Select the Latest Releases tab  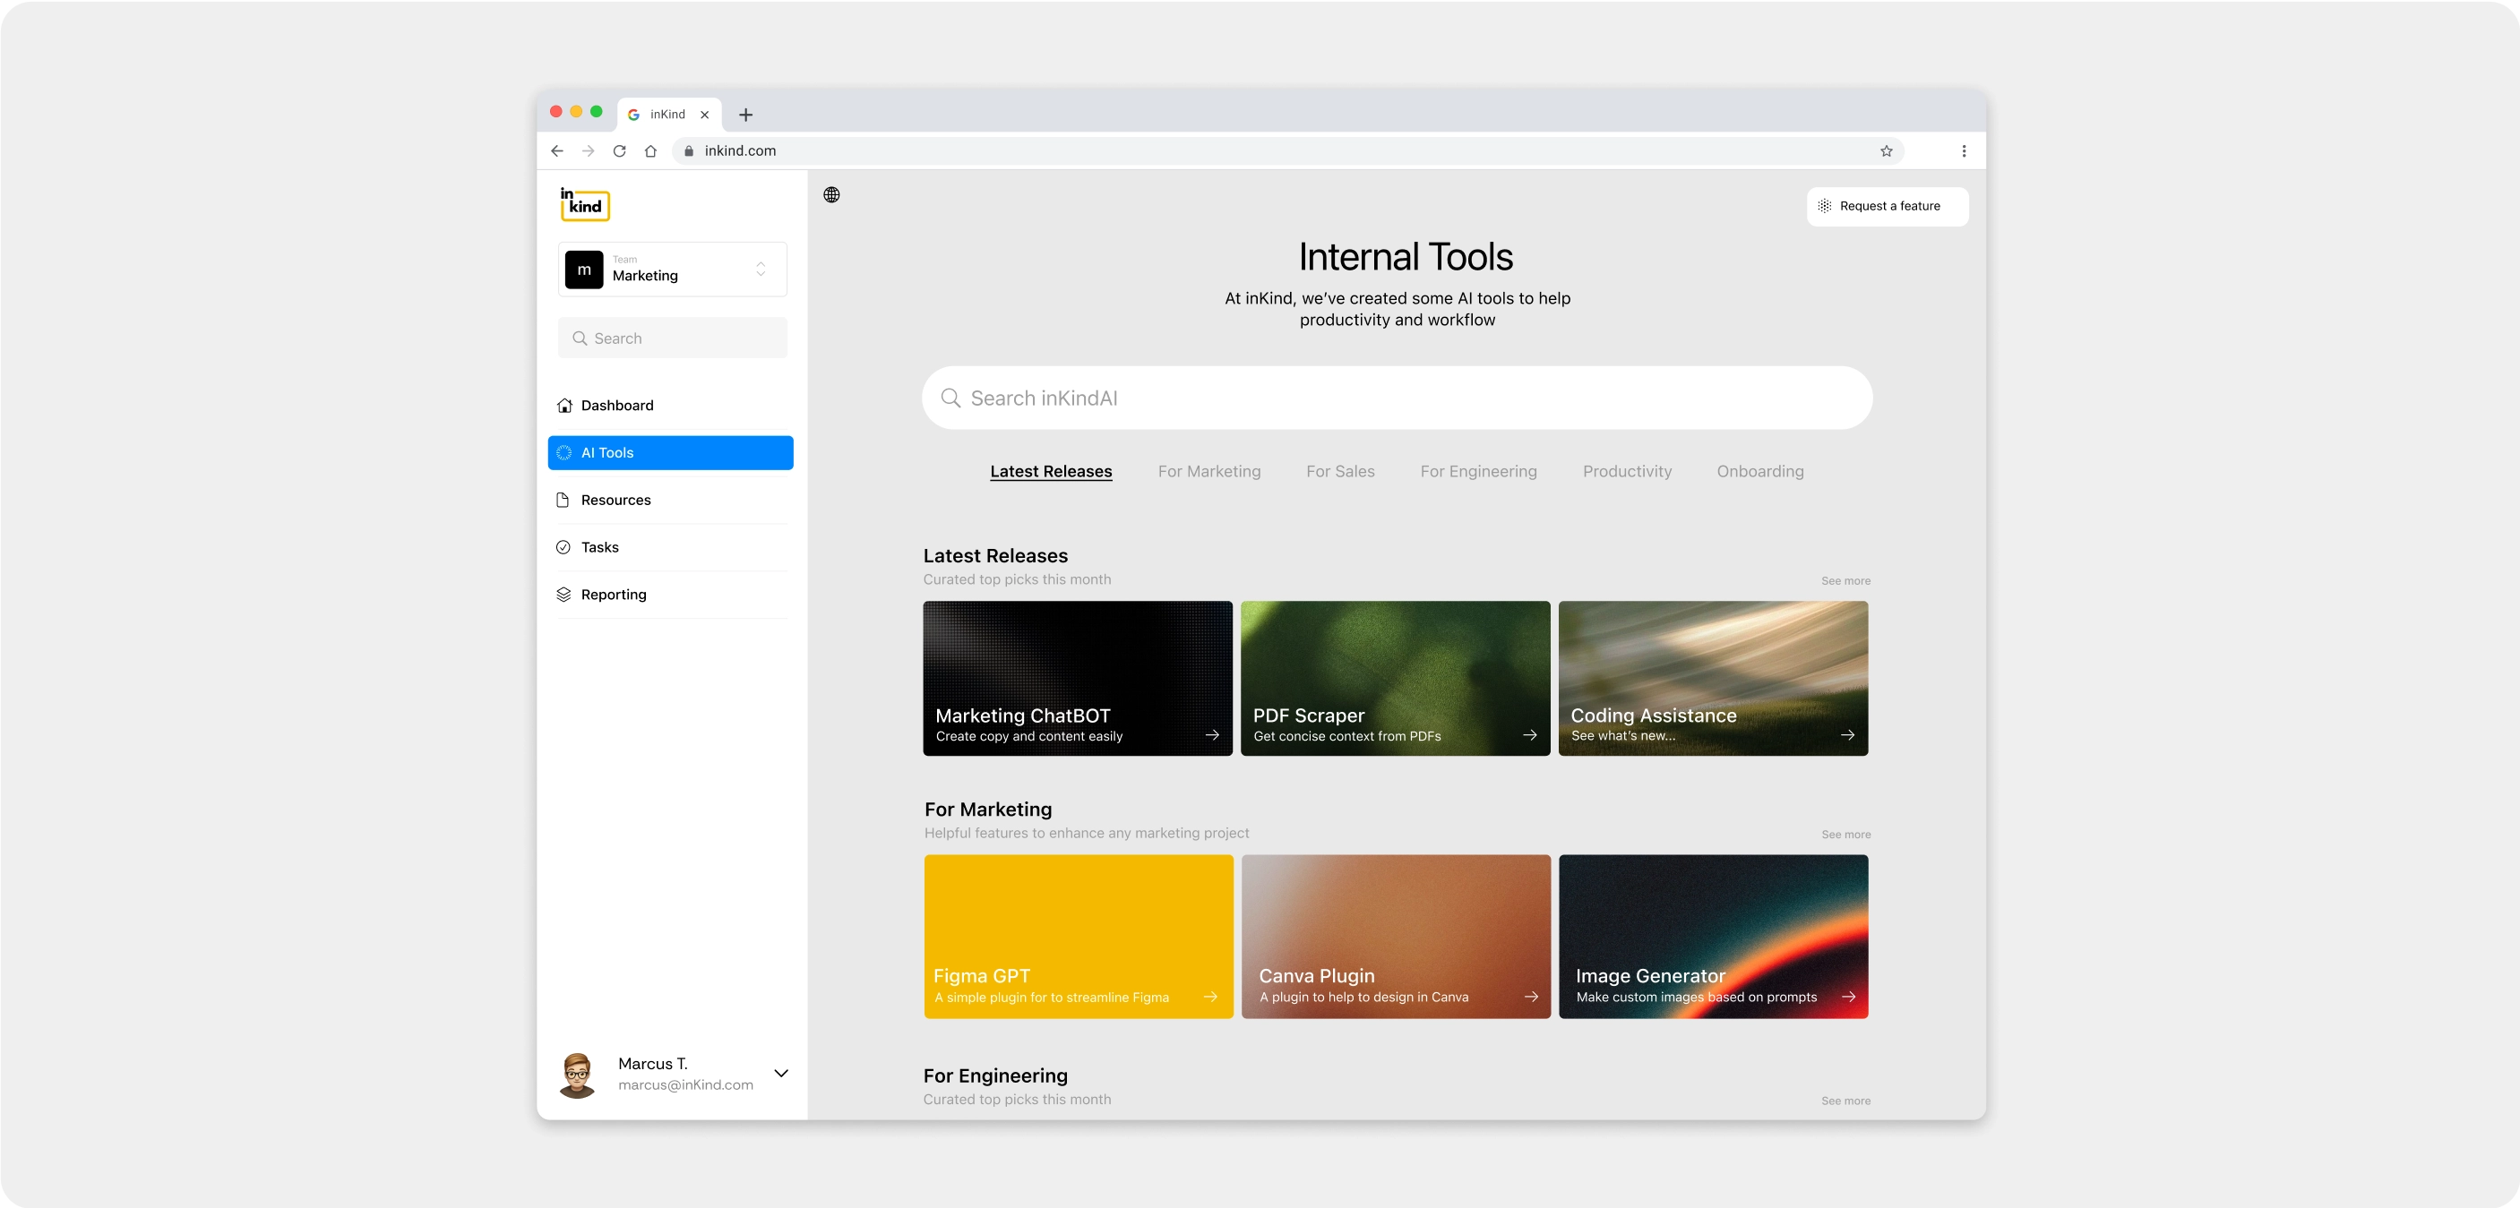pyautogui.click(x=1051, y=471)
